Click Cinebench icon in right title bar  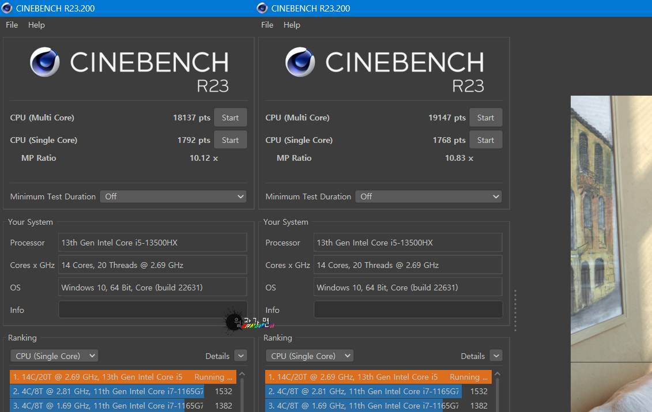[262, 8]
